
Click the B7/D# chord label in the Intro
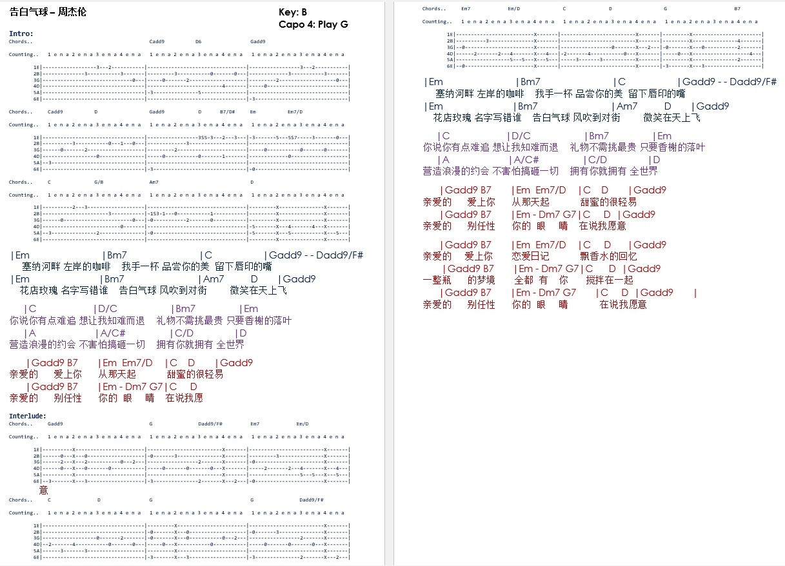tap(228, 112)
